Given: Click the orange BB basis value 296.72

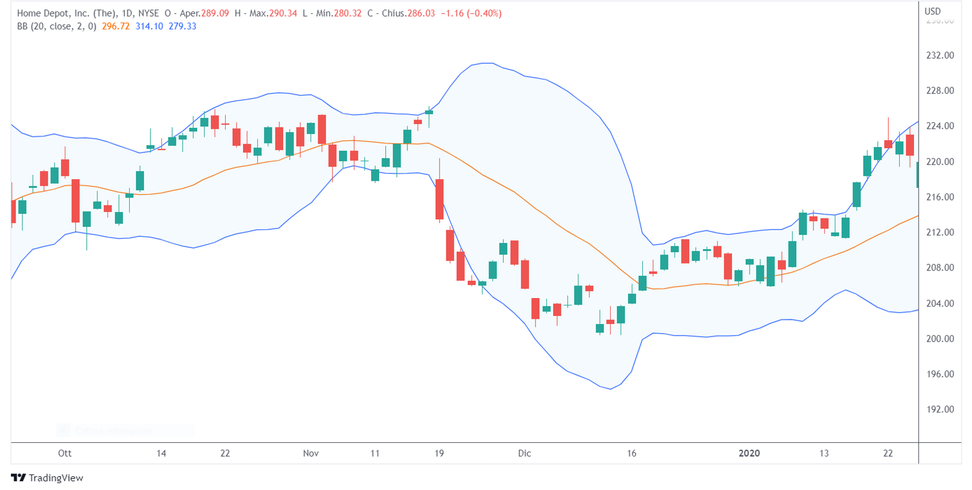Looking at the screenshot, I should click(x=115, y=26).
